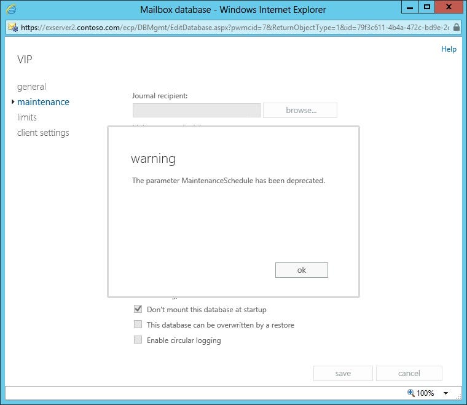Open the client settings section
The width and height of the screenshot is (467, 405).
(43, 133)
